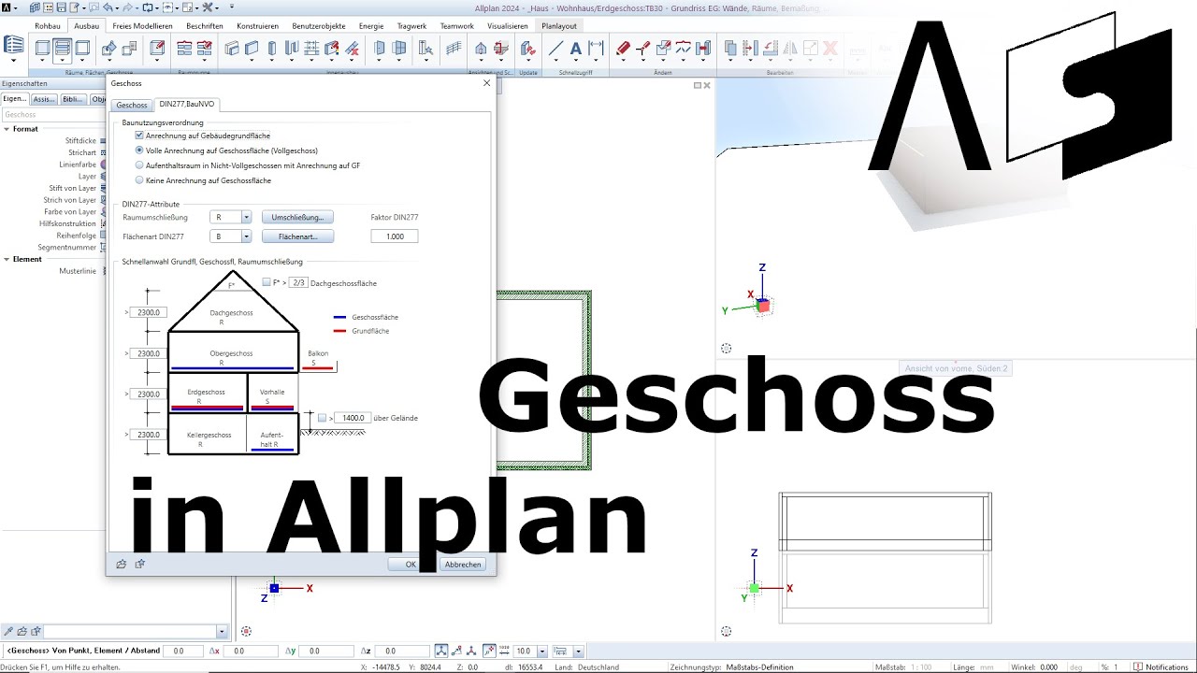Collapse the Element section in Eigenschaften
This screenshot has height=673, width=1197.
coord(7,259)
